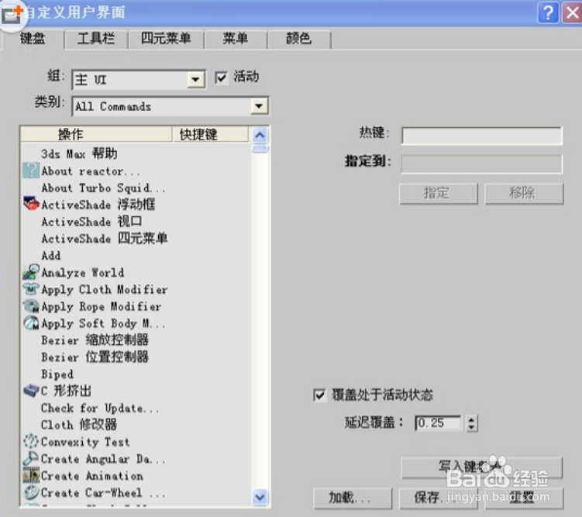
Task: Click the Convexity Test icon
Action: click(31, 441)
